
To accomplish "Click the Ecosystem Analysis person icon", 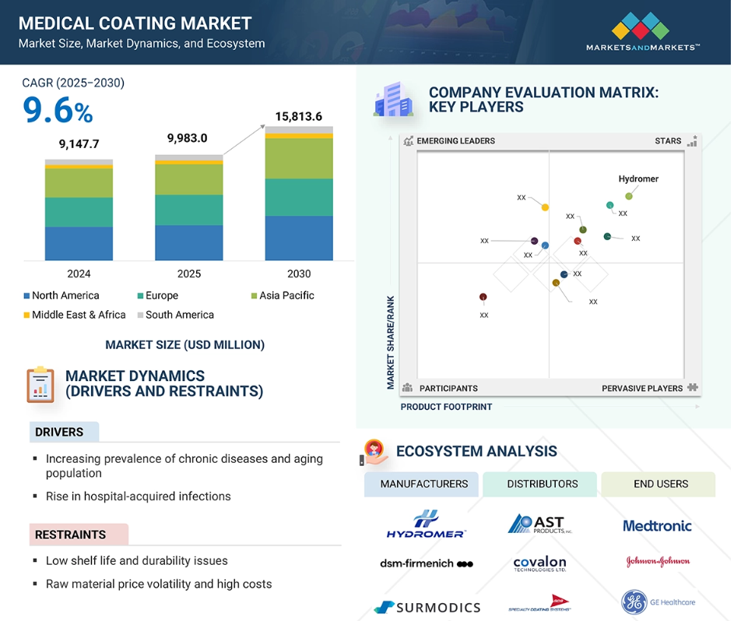I will point(374,452).
